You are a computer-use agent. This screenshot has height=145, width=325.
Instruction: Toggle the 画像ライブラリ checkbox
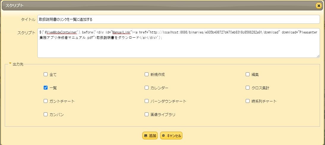pyautogui.click(x=146, y=114)
